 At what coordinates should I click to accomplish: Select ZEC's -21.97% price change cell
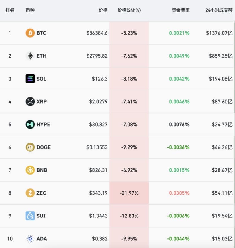pos(129,193)
